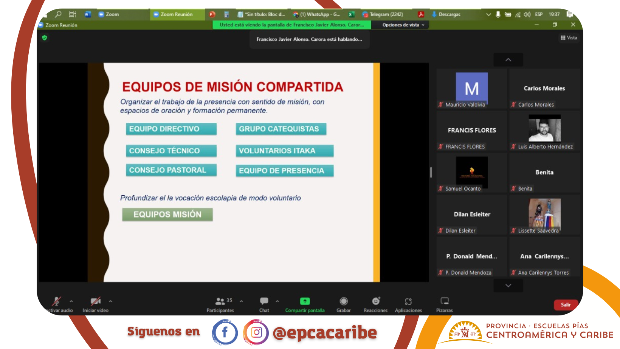Leave the meeting with Salir button
Image resolution: width=620 pixels, height=349 pixels.
click(x=566, y=305)
